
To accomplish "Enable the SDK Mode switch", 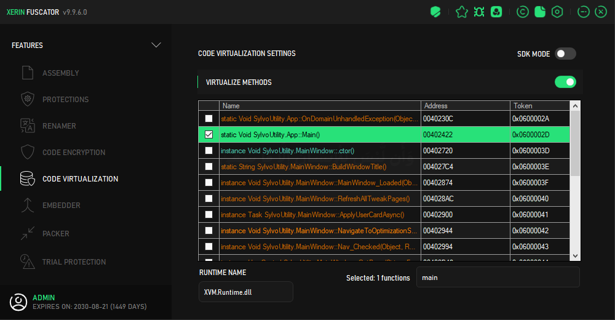I will pyautogui.click(x=565, y=54).
